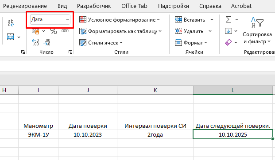Click the insert cells icon
The width and height of the screenshot is (275, 160).
(x=178, y=19)
